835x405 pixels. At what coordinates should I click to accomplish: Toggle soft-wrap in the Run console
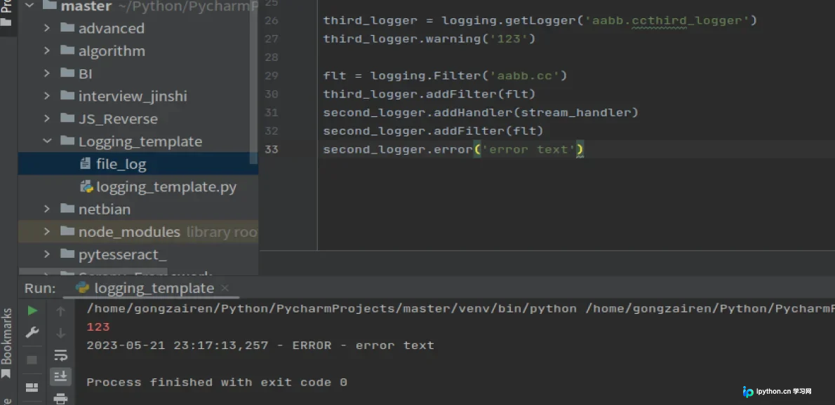61,355
